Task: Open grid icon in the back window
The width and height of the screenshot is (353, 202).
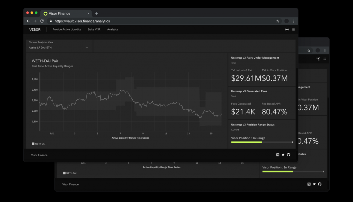Action: point(325,59)
